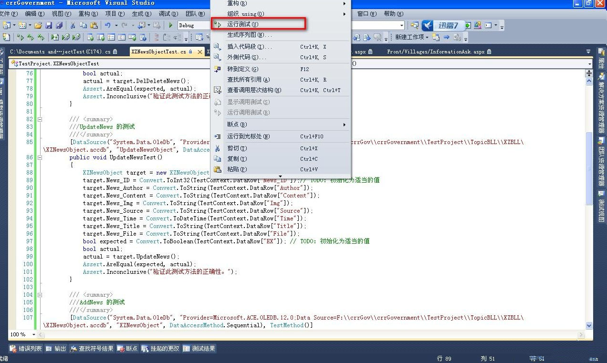Click the Save floppy disk toolbar icon

point(49,25)
